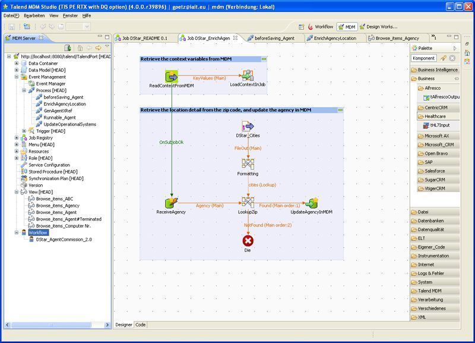Image resolution: width=475 pixels, height=343 pixels.
Task: Open the toolbar combo box dropdown
Action: [87, 27]
